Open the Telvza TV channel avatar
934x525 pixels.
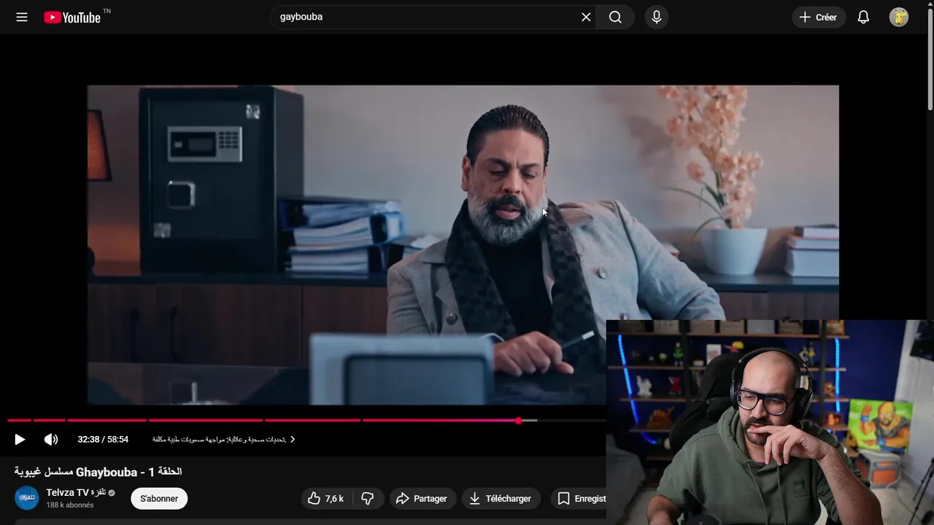point(26,498)
